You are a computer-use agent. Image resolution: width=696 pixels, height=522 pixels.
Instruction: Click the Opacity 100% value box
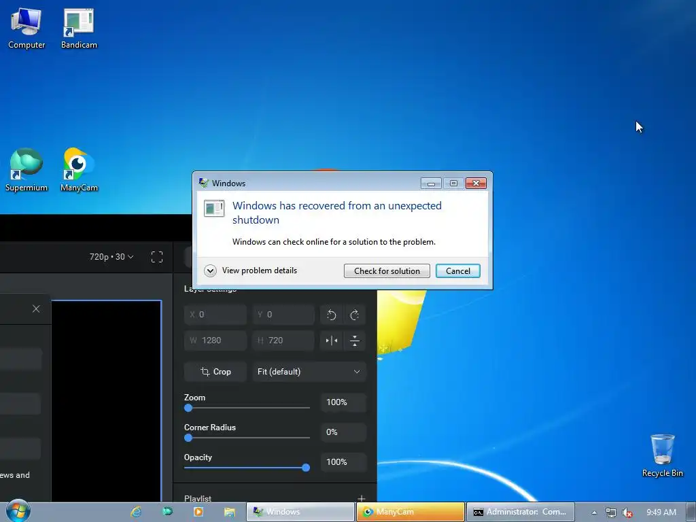coord(343,462)
